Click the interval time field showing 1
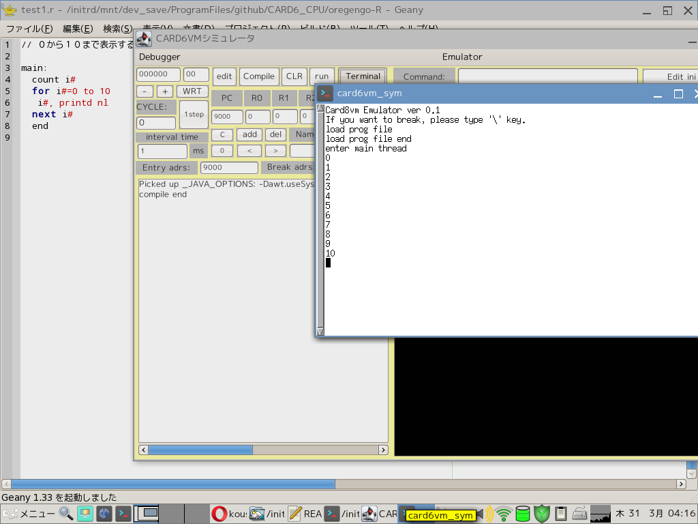 click(162, 151)
